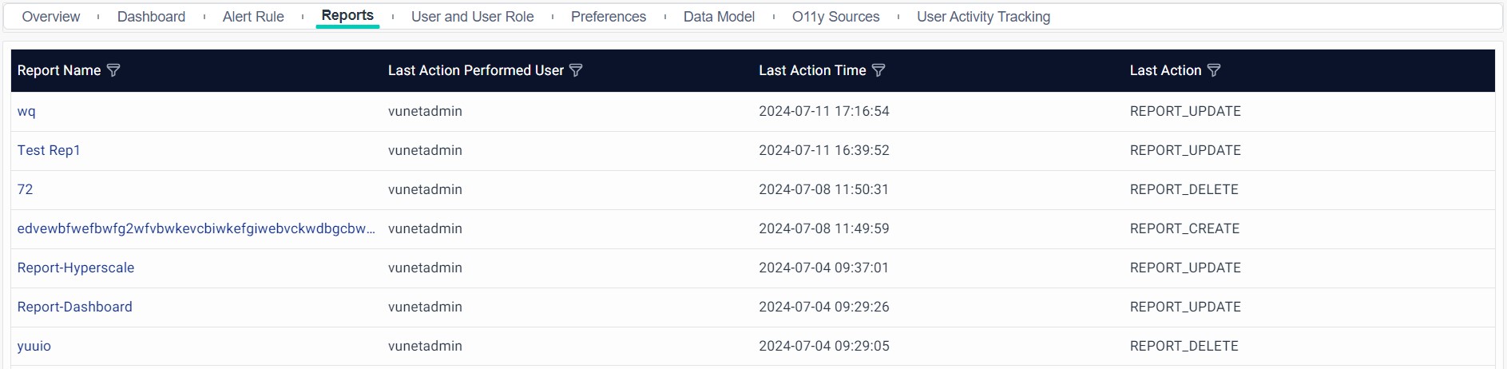The width and height of the screenshot is (1507, 369).
Task: Open the Dashboard tab
Action: (x=151, y=17)
